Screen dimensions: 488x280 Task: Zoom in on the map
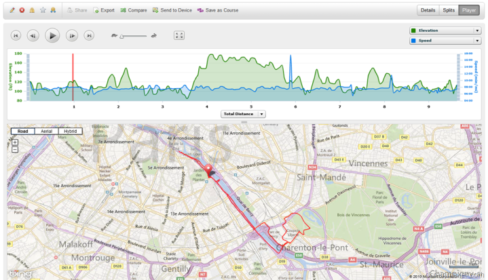point(15,142)
